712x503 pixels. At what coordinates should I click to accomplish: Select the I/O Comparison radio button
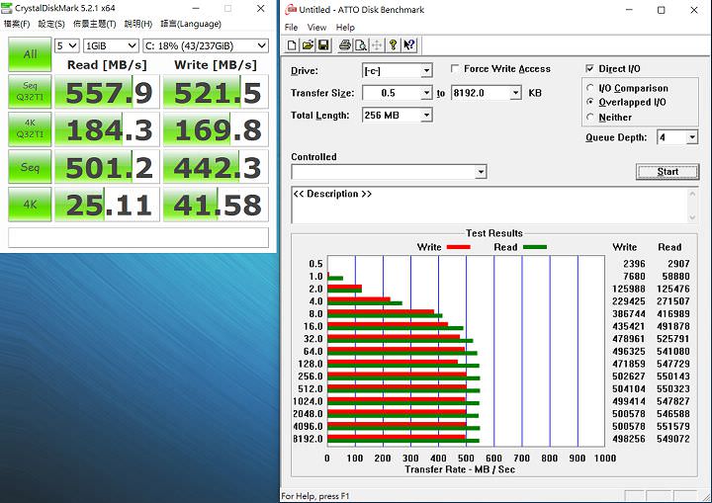[x=589, y=88]
